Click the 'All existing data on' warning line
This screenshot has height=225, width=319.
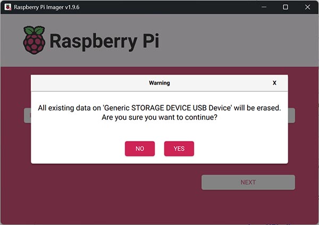coord(159,108)
